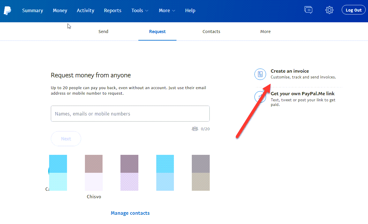Open the Manage contacts link

tap(130, 213)
